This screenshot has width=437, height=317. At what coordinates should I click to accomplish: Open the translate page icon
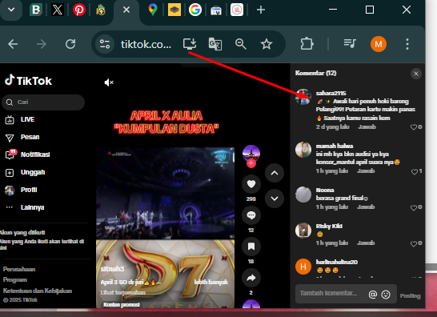[x=215, y=44]
